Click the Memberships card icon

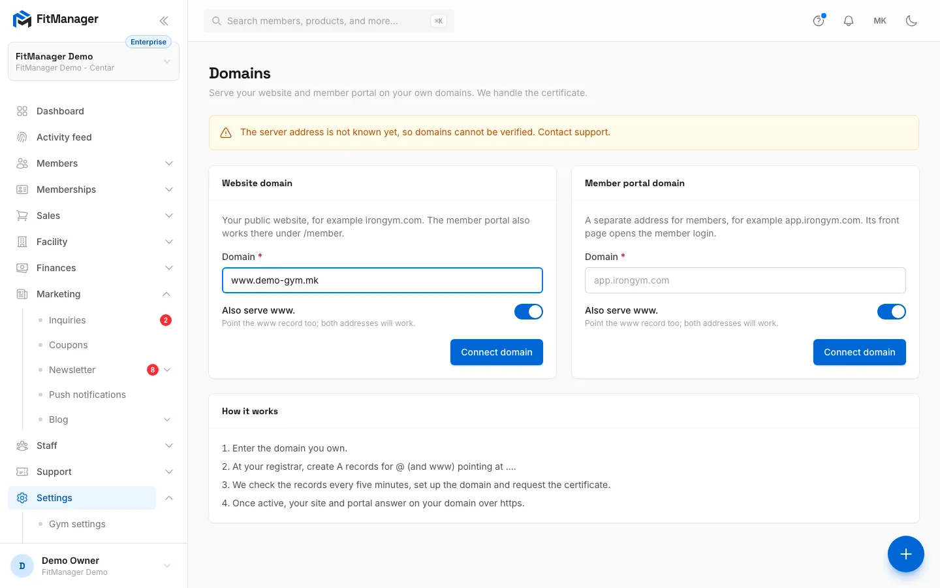[22, 189]
